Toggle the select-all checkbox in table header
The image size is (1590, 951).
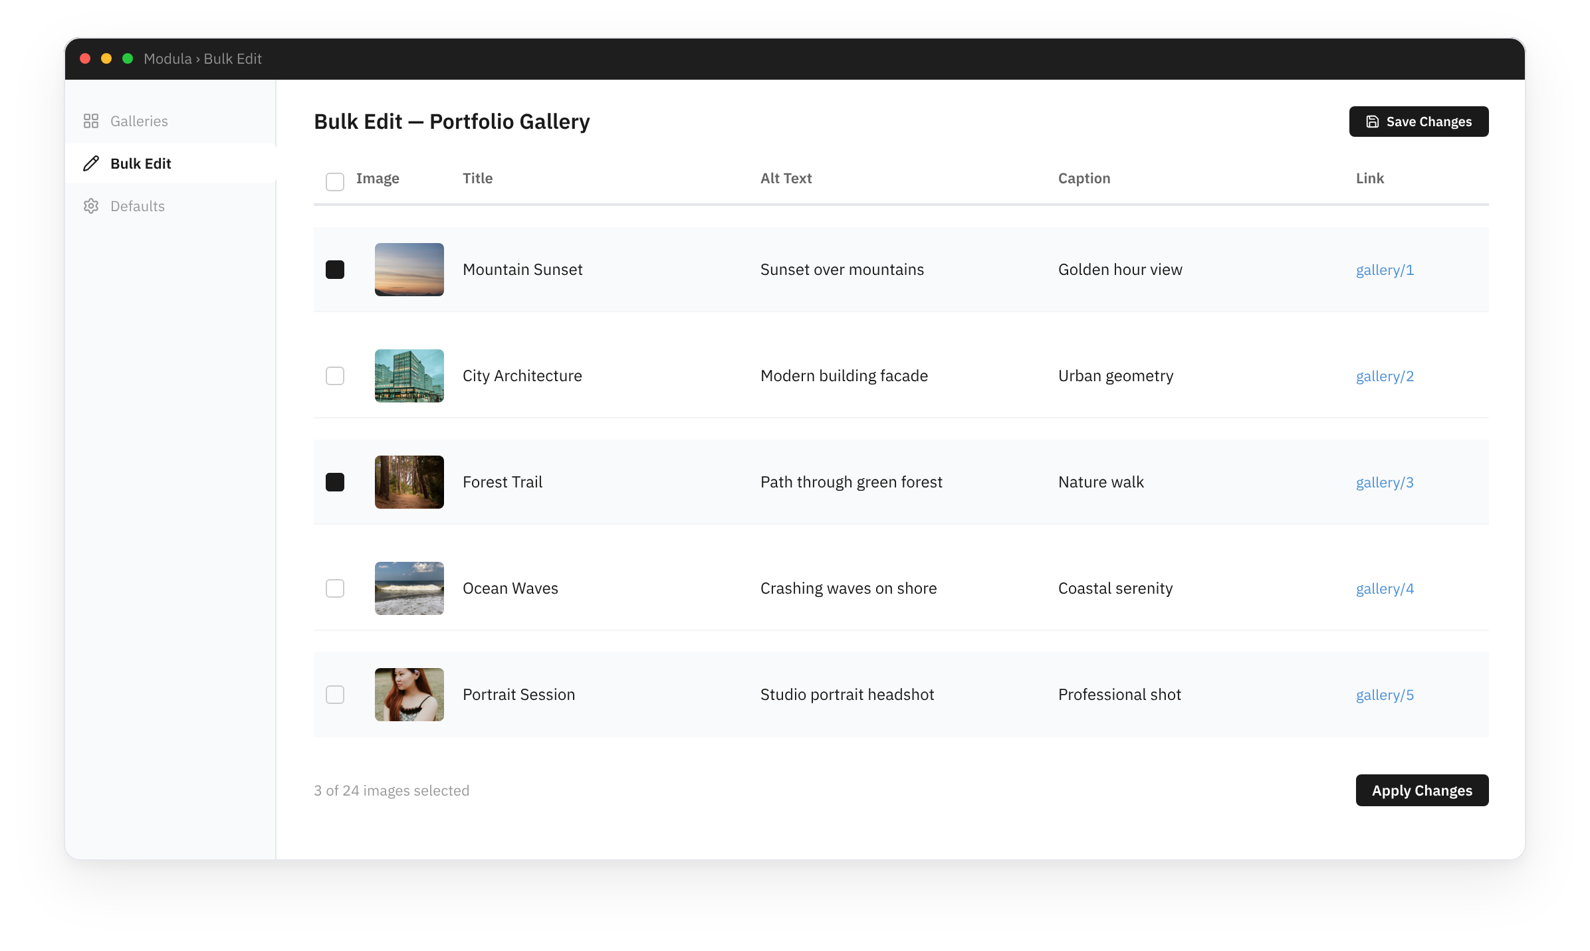pyautogui.click(x=335, y=181)
